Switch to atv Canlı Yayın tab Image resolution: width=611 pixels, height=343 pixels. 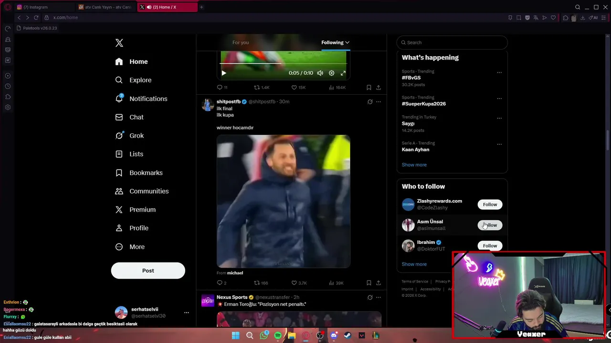pyautogui.click(x=105, y=7)
